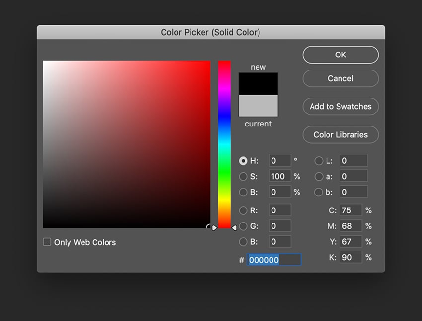This screenshot has height=321, width=422.
Task: Select the S saturation radio button
Action: click(244, 177)
